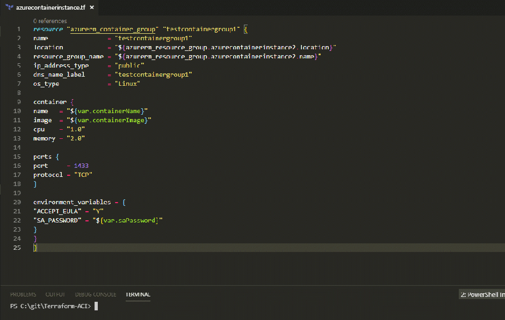Click the var.saPassword variable reference
The image size is (505, 320).
[135, 220]
